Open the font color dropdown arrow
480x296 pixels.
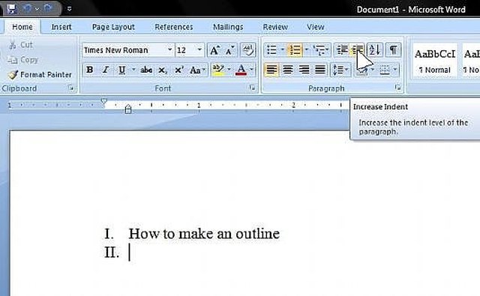tap(252, 70)
